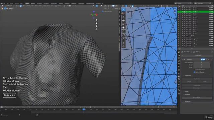The height and width of the screenshot is (120, 214).
Task: Switch to the UV Editing workspace tab
Action: (x=46, y=4)
